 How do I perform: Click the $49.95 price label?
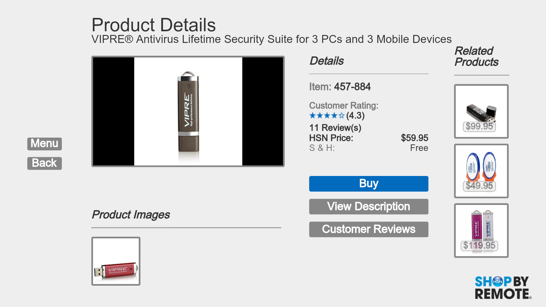[x=479, y=186]
